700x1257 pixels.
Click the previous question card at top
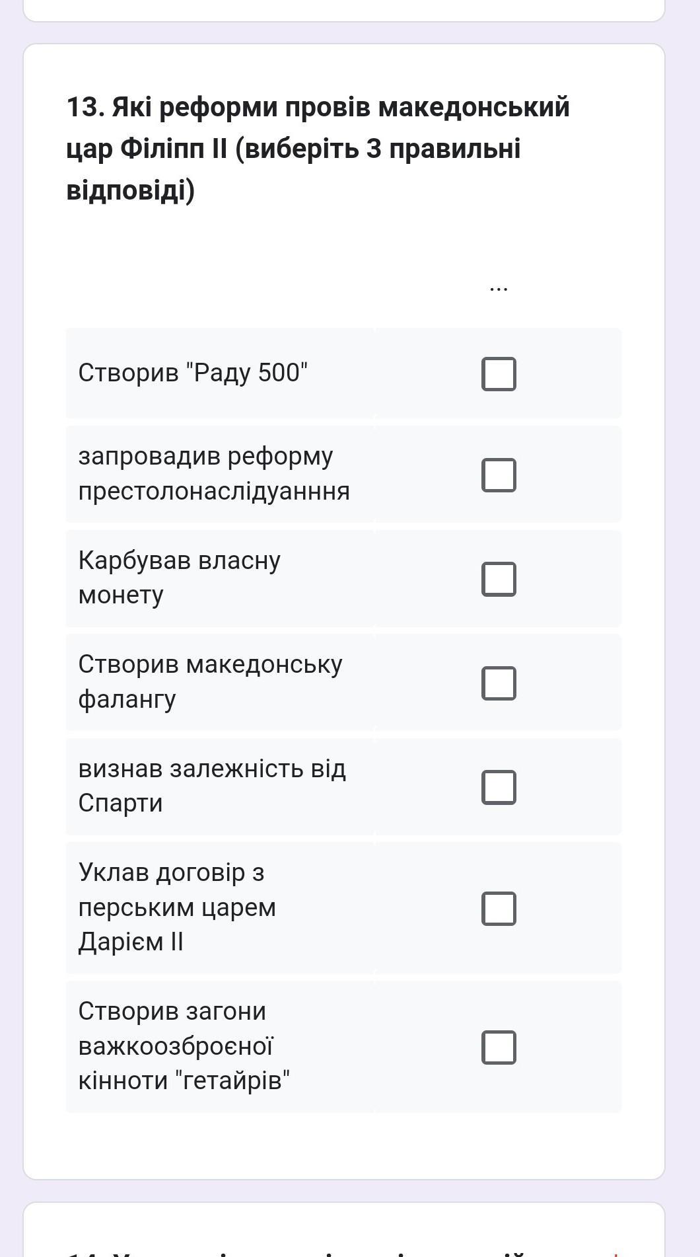[343, 10]
